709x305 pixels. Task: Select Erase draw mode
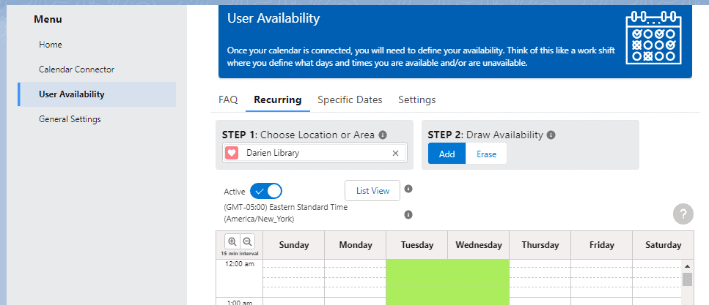[486, 154]
